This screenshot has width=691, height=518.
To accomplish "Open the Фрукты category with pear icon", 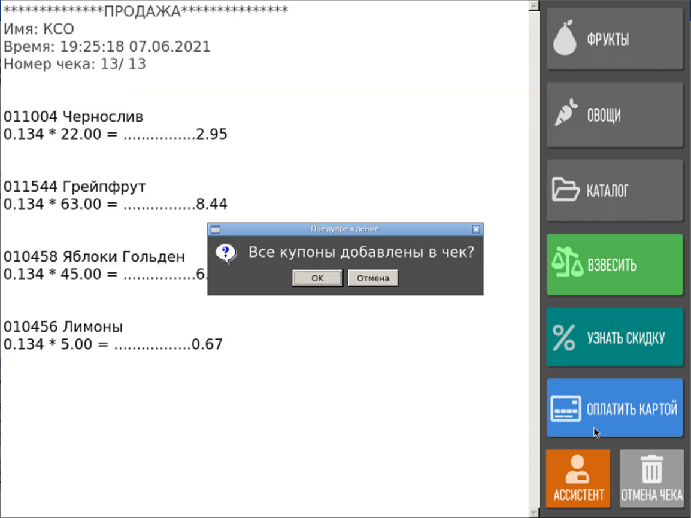I will [x=614, y=40].
